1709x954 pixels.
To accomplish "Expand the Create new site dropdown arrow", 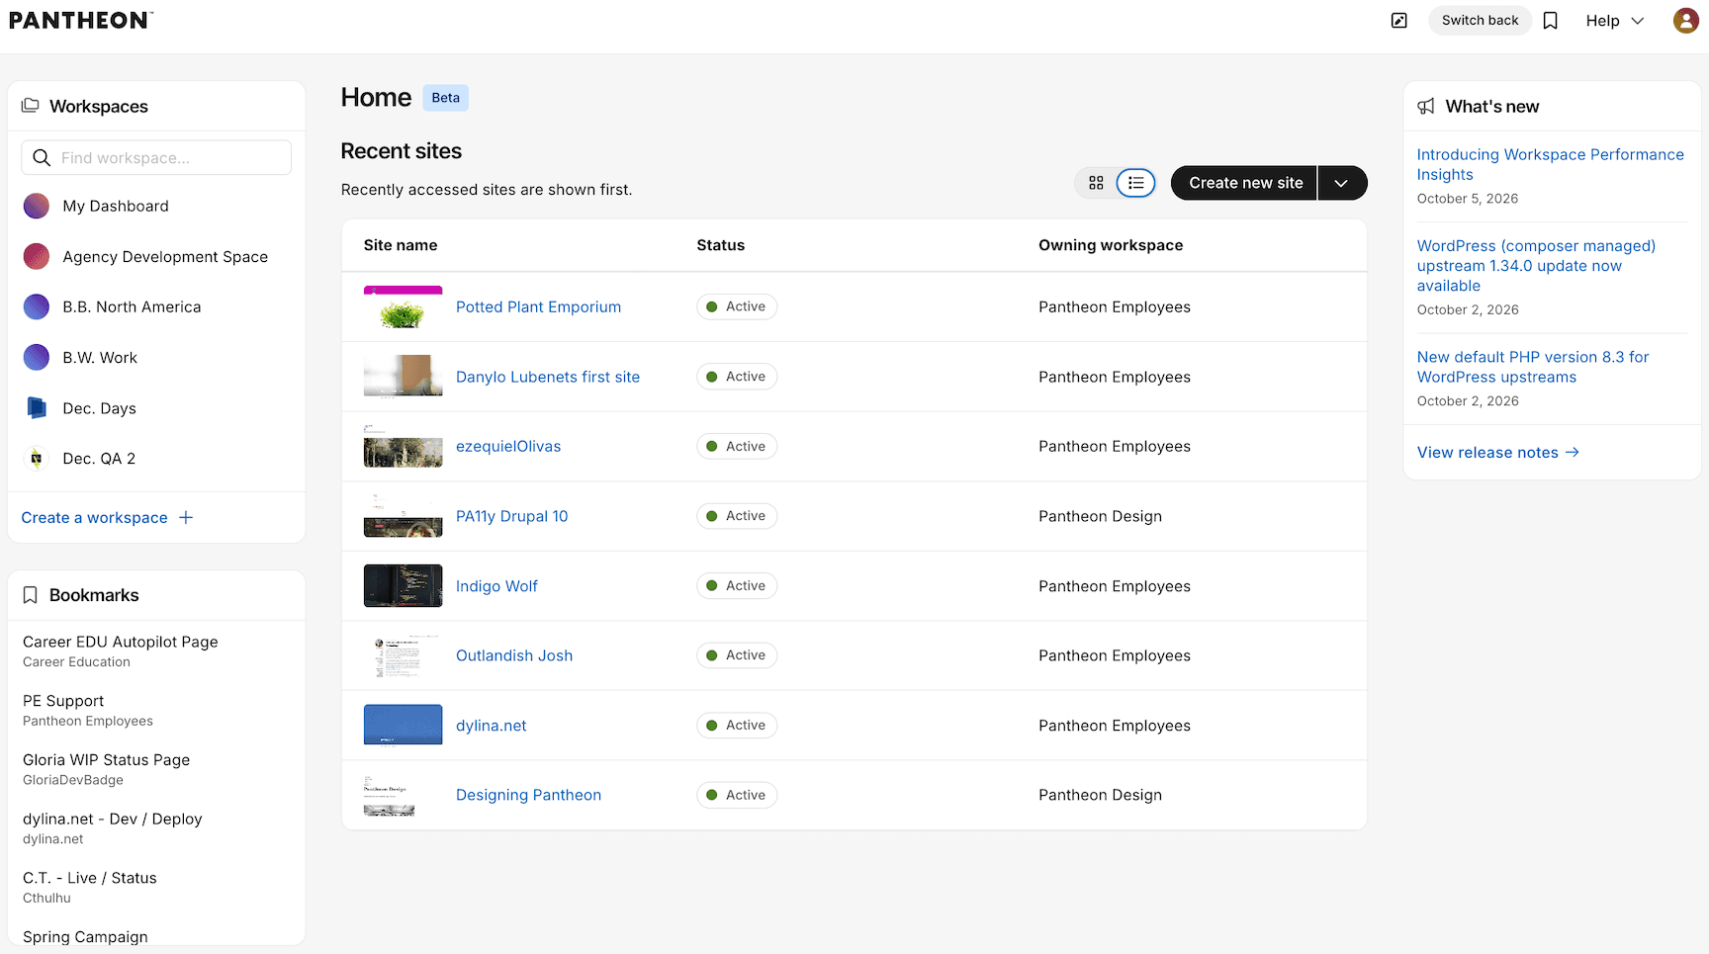I will [x=1342, y=183].
